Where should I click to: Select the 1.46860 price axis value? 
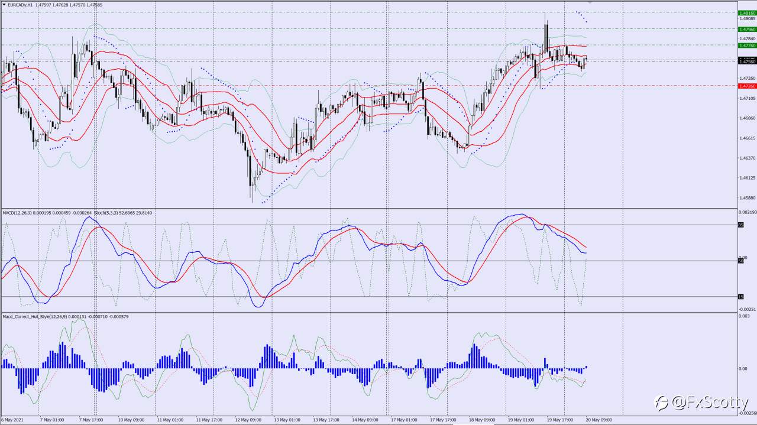click(x=747, y=119)
